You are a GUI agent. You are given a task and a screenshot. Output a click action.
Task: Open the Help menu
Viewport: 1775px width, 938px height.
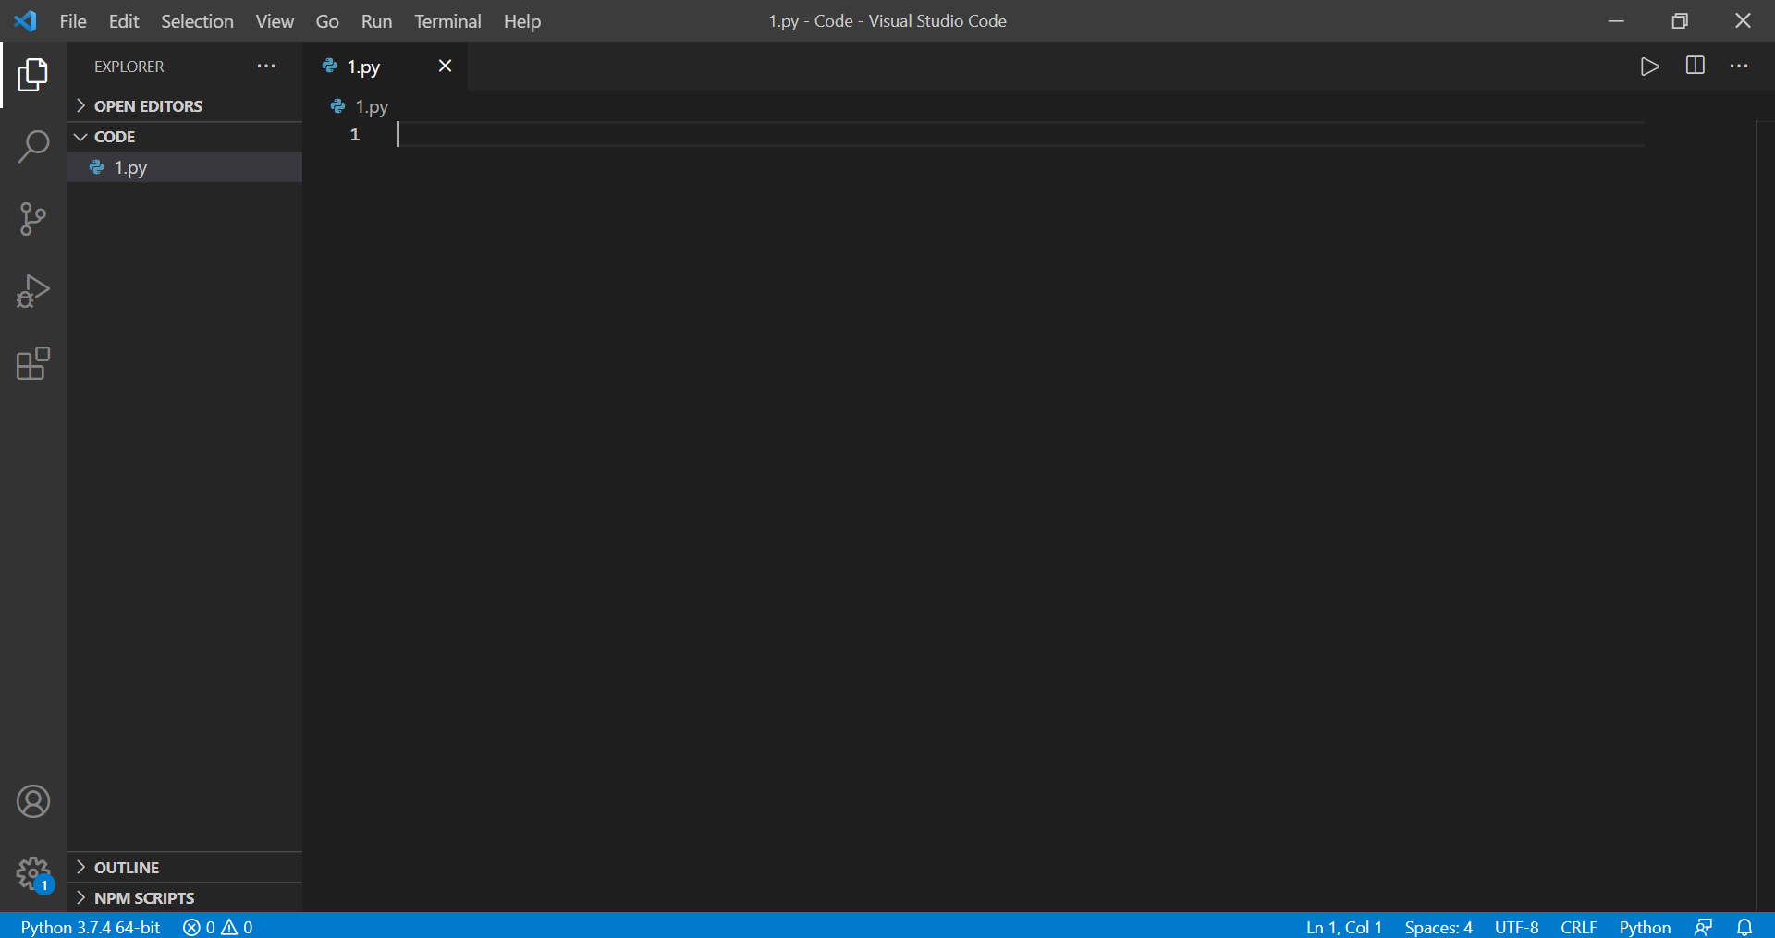(x=522, y=21)
